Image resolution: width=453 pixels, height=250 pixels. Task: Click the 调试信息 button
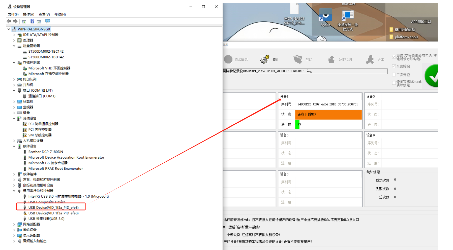click(x=236, y=59)
